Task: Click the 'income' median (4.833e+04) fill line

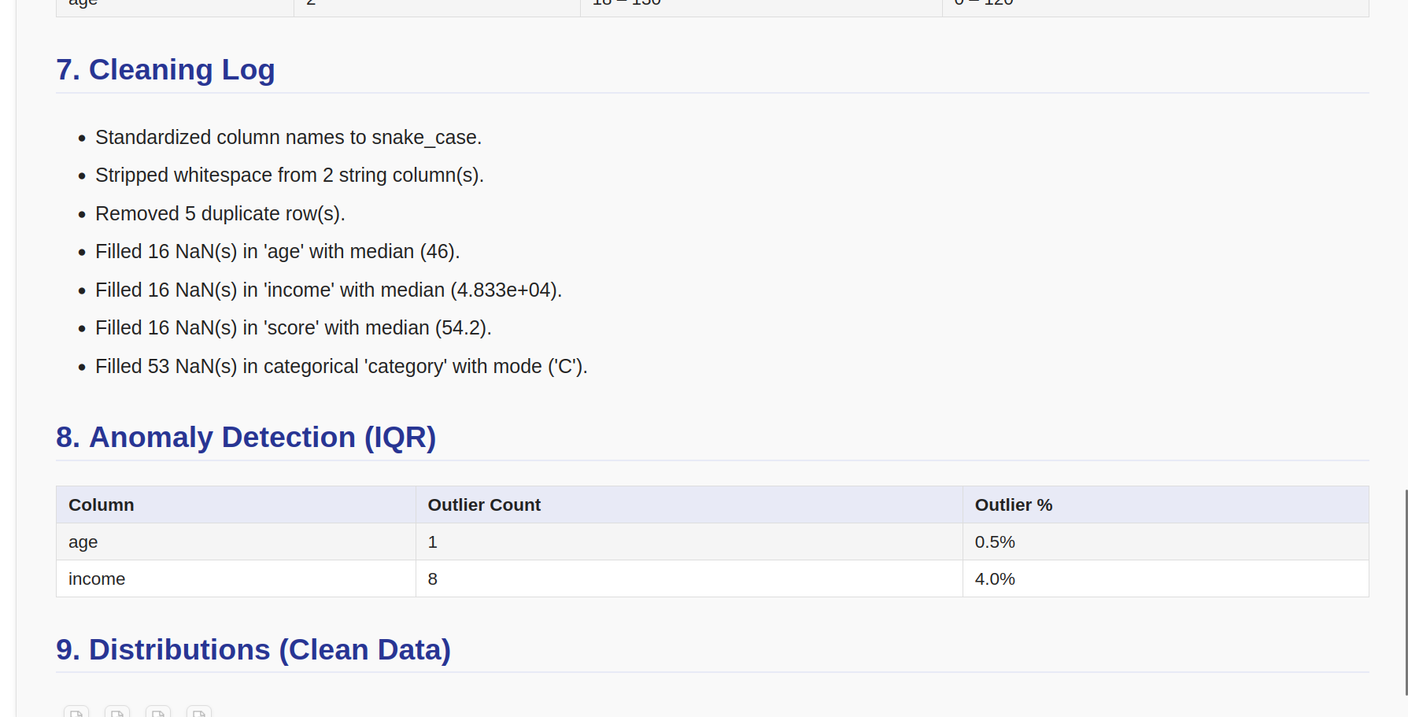Action: point(328,290)
